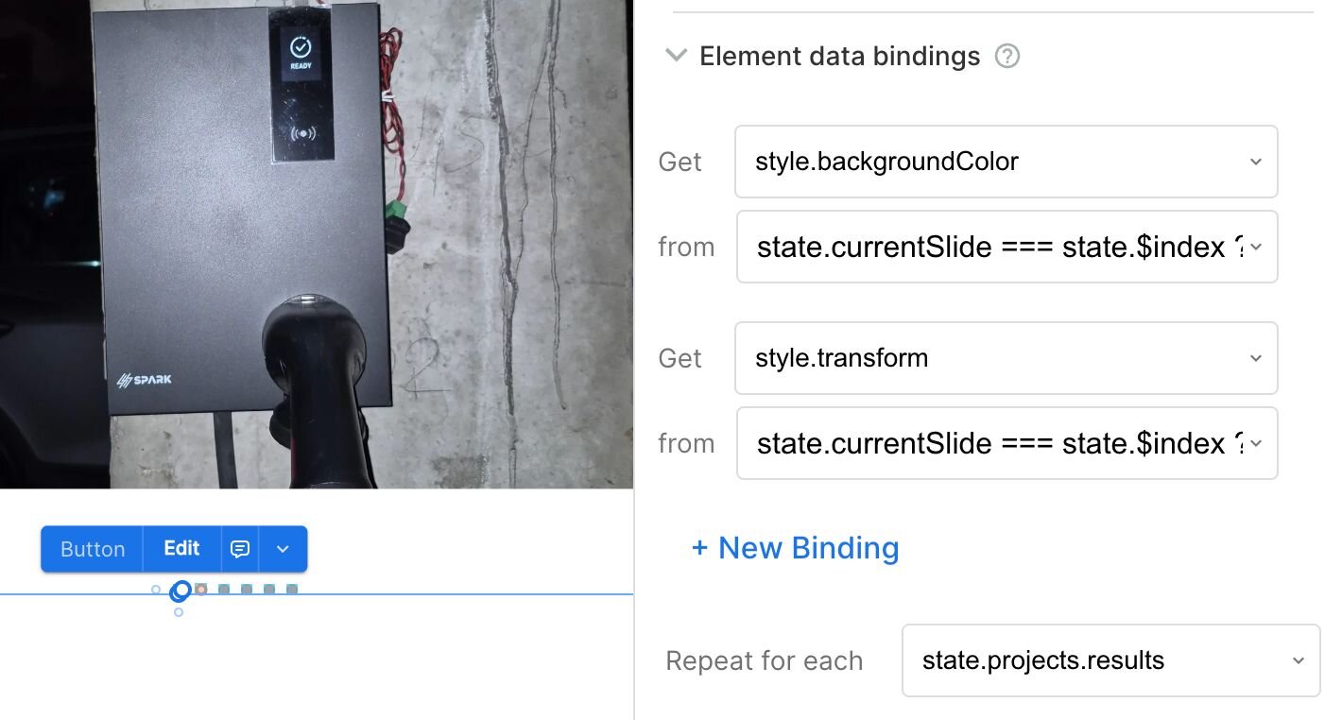
Task: Open the help icon beside Element data bindings
Action: point(1007,57)
